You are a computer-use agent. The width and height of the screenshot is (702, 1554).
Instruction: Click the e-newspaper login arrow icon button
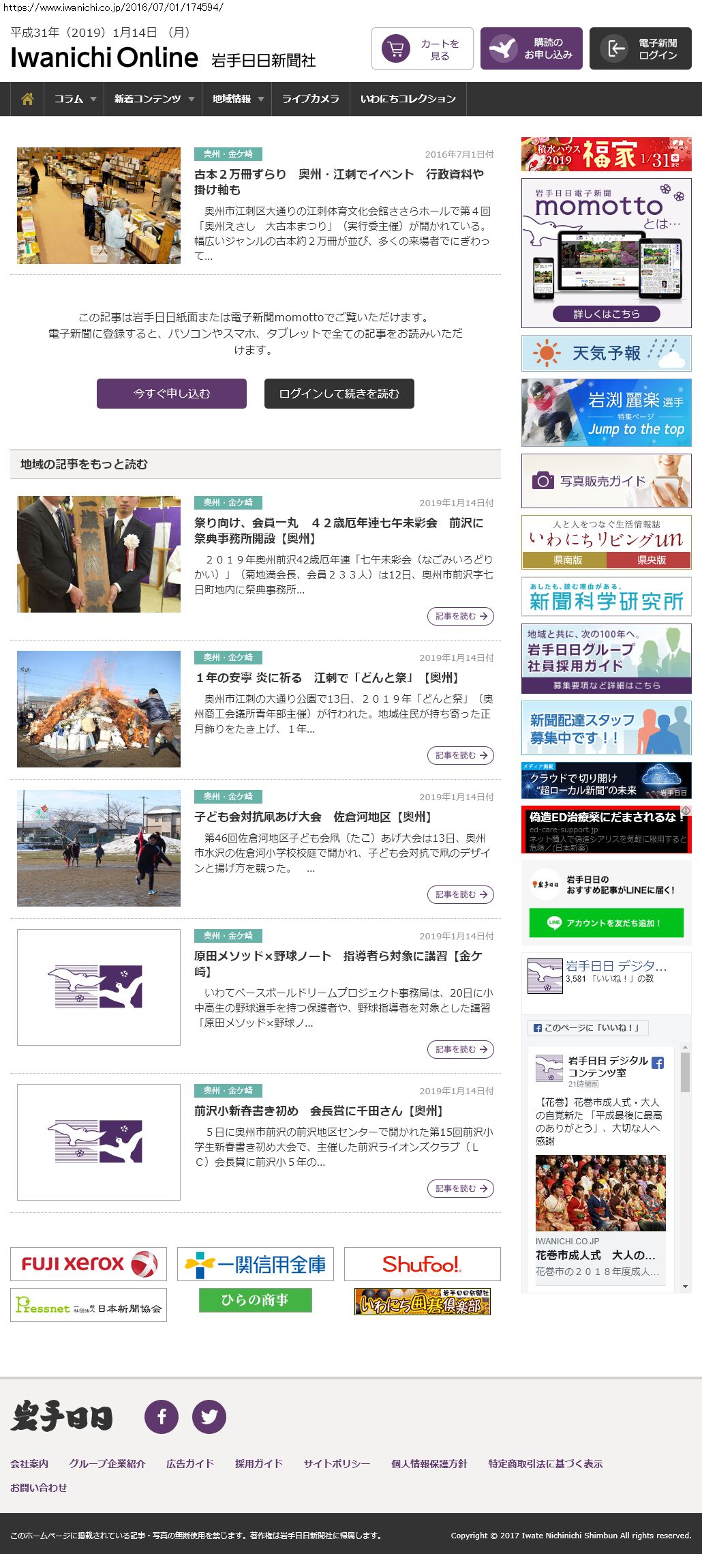[x=640, y=48]
